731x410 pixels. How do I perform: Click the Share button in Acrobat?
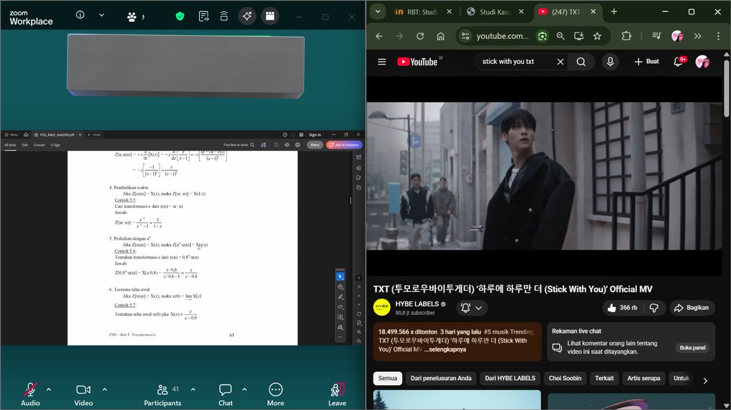click(314, 145)
